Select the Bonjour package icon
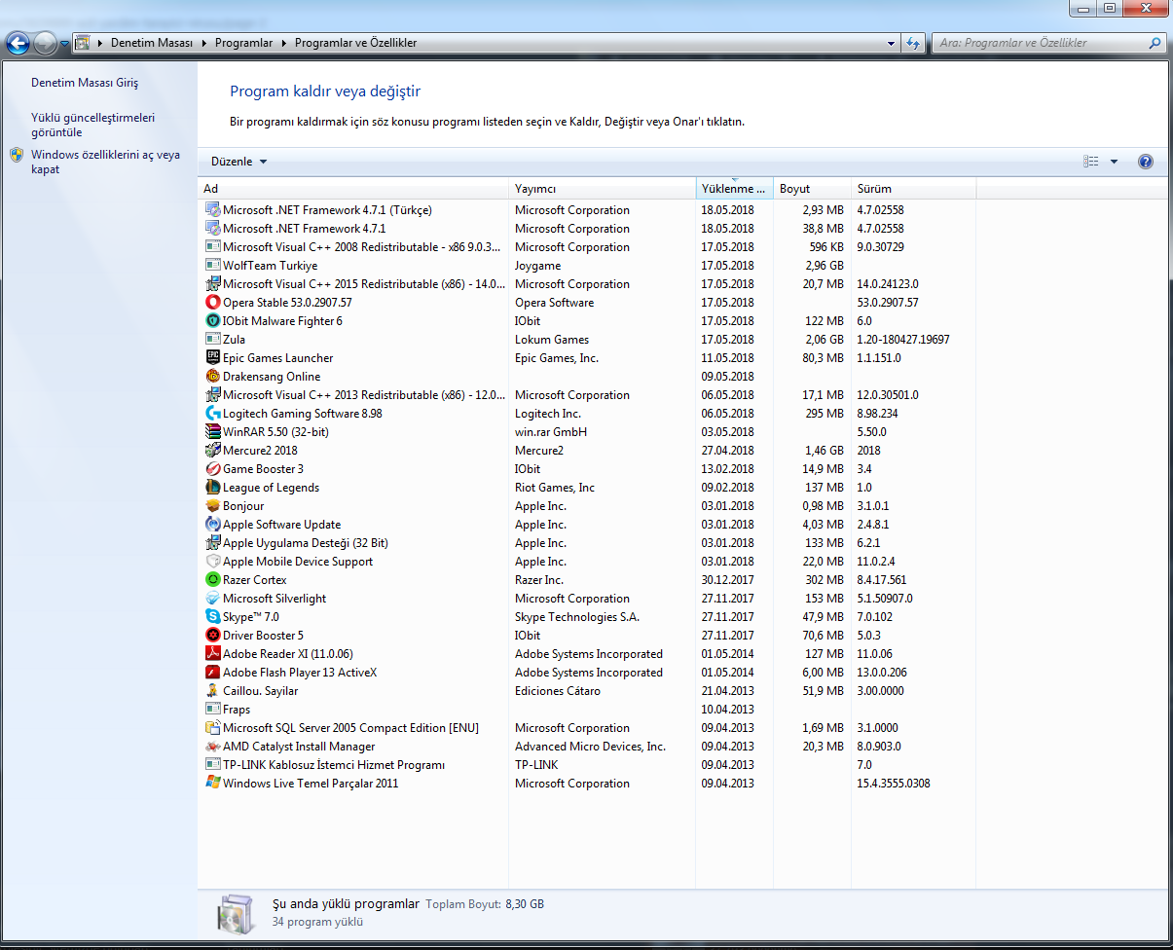The height and width of the screenshot is (950, 1173). click(x=213, y=506)
